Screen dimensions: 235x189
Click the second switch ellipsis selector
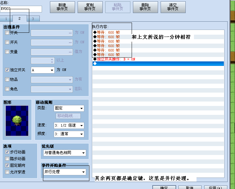tap(70, 43)
